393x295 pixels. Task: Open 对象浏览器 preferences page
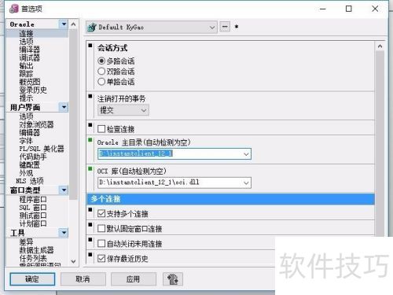[36, 124]
